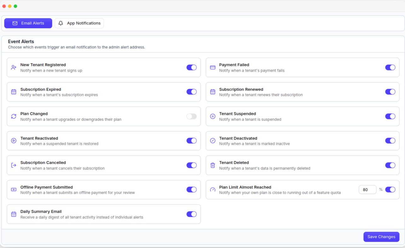The width and height of the screenshot is (405, 248).
Task: Click 'Notify when a tenant is suspended' text
Action: 250,120
